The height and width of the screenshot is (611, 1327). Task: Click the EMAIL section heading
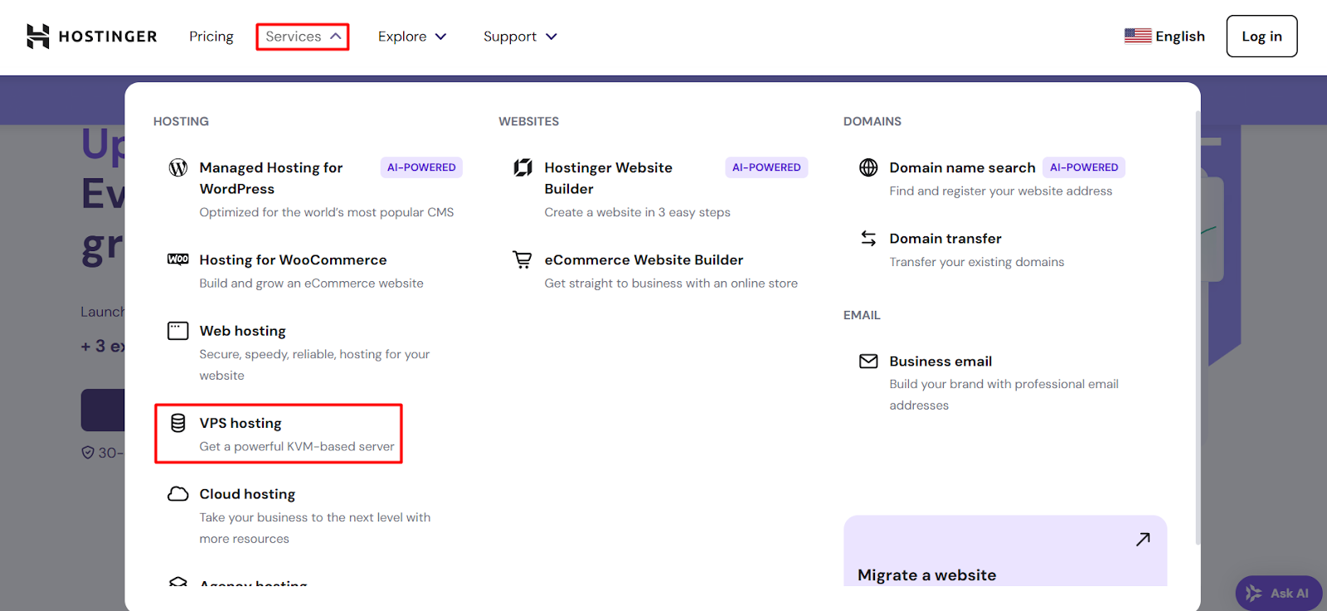[x=862, y=315]
